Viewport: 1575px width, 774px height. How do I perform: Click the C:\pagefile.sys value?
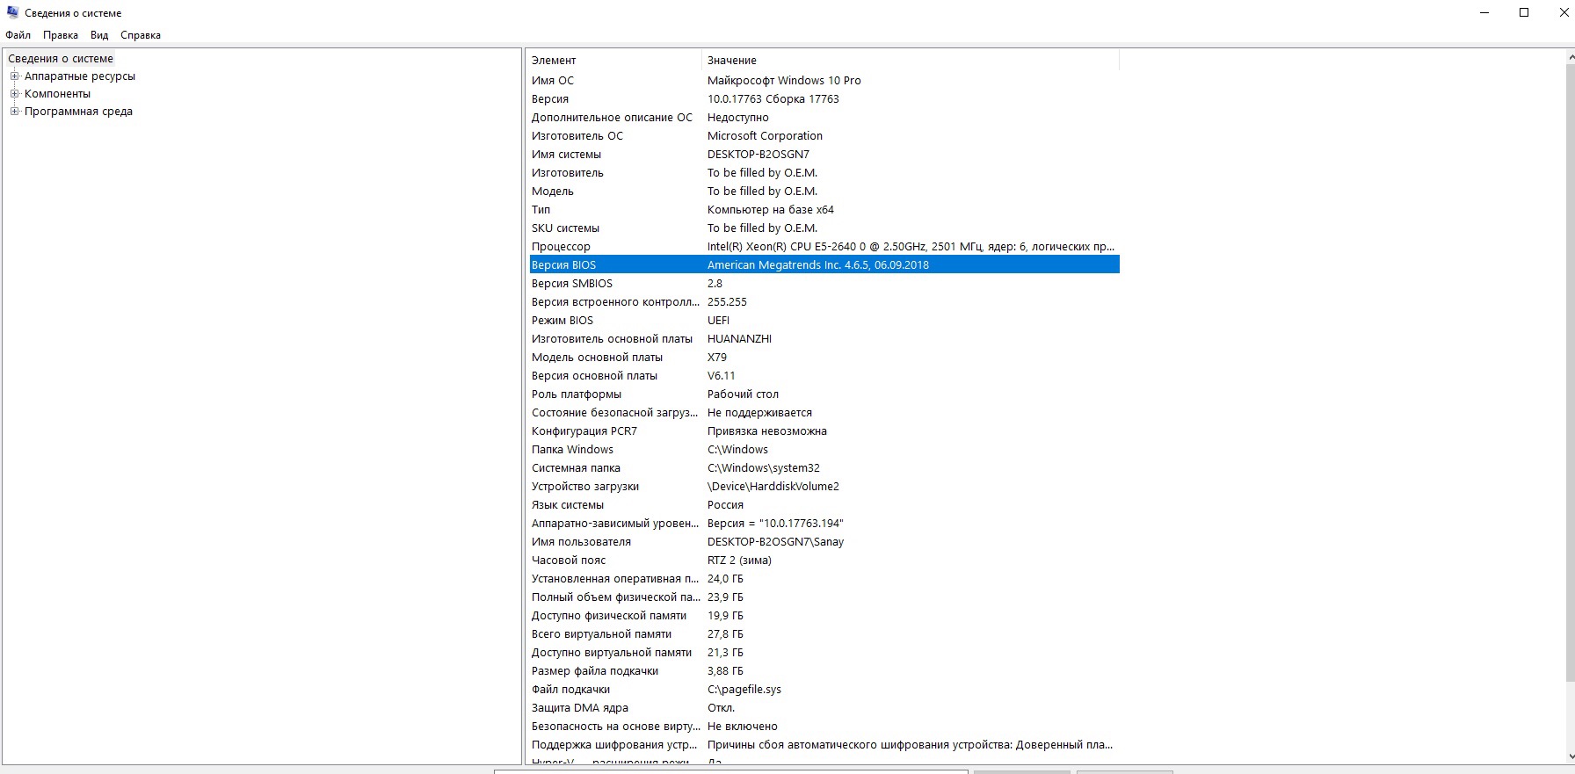pyautogui.click(x=744, y=690)
